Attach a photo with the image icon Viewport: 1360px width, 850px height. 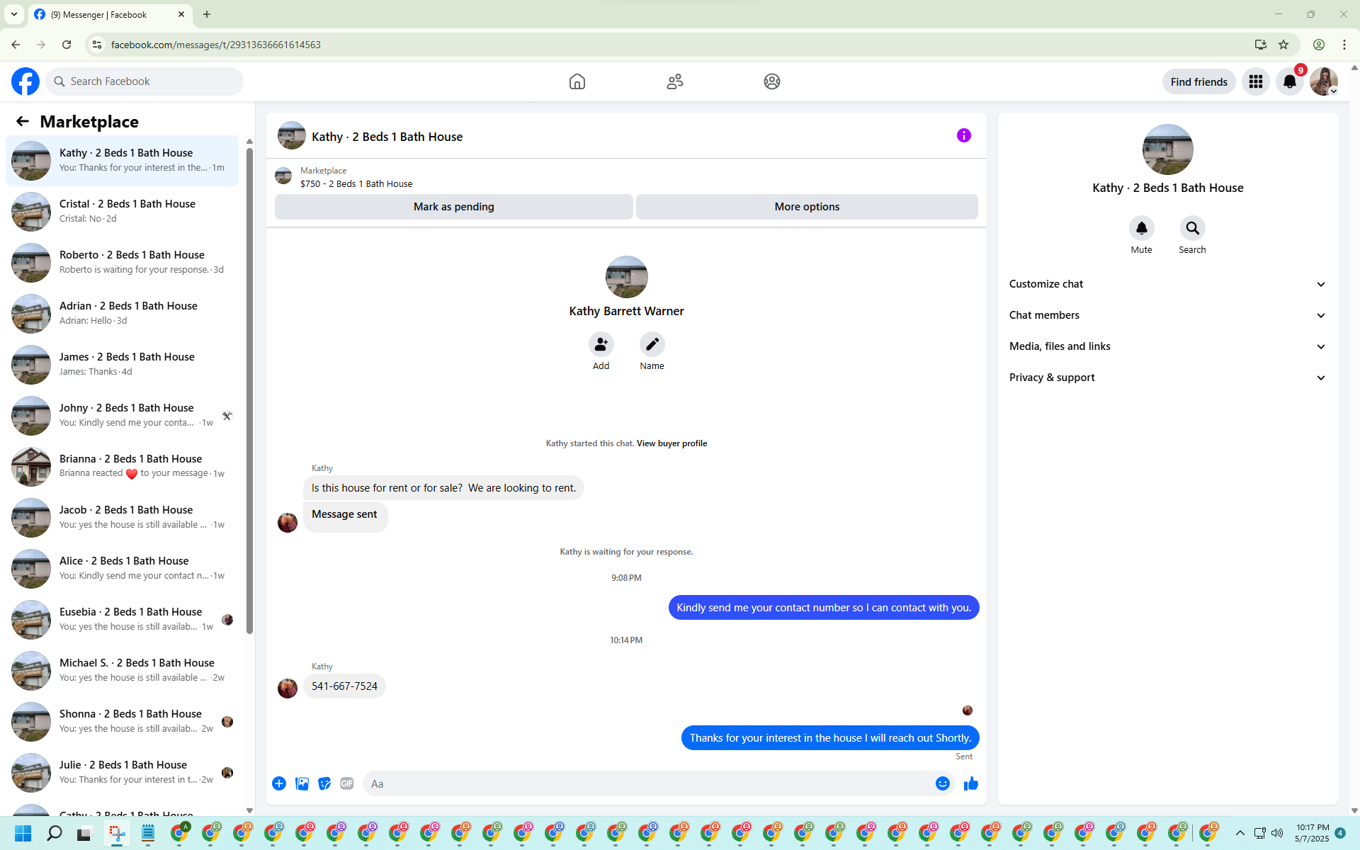coord(302,783)
